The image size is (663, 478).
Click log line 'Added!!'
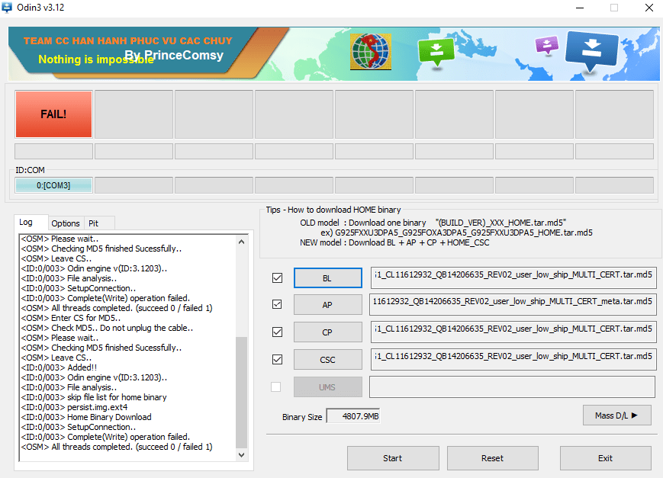coord(60,367)
